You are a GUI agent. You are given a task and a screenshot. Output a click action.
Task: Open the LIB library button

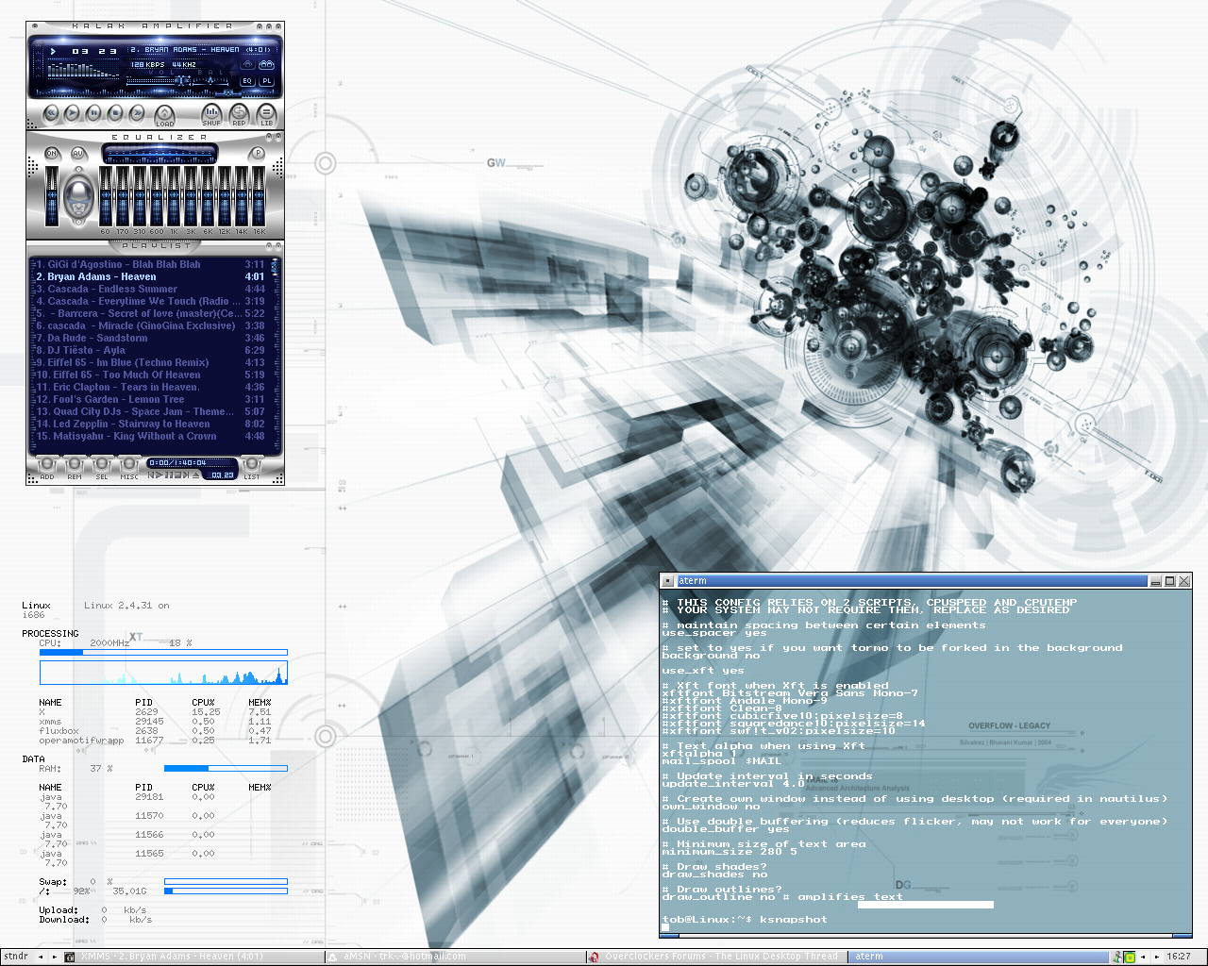pyautogui.click(x=266, y=113)
